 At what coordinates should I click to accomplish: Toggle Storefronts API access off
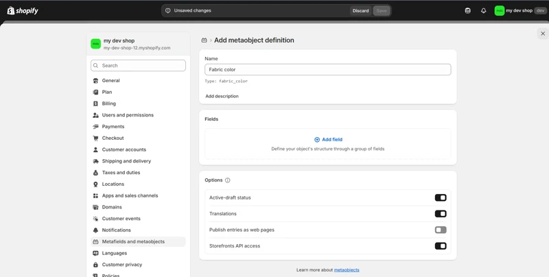coord(441,246)
